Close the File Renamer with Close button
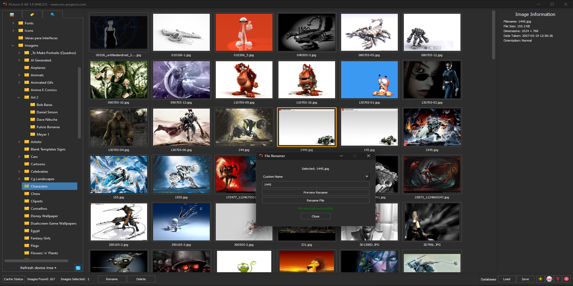573x286 pixels. (x=316, y=216)
